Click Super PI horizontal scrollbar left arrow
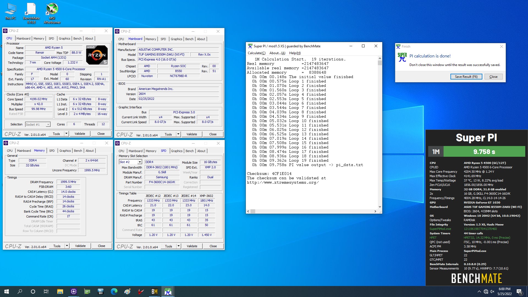This screenshot has width=528, height=297. [248, 211]
